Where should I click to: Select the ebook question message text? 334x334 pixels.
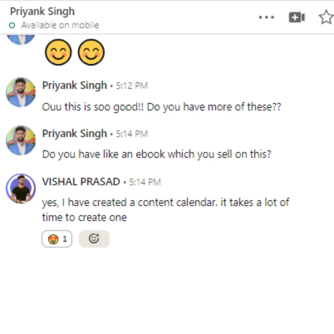(x=156, y=154)
